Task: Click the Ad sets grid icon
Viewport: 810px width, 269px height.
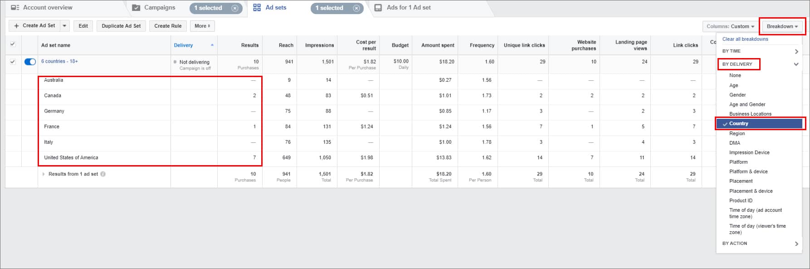Action: 257,8
